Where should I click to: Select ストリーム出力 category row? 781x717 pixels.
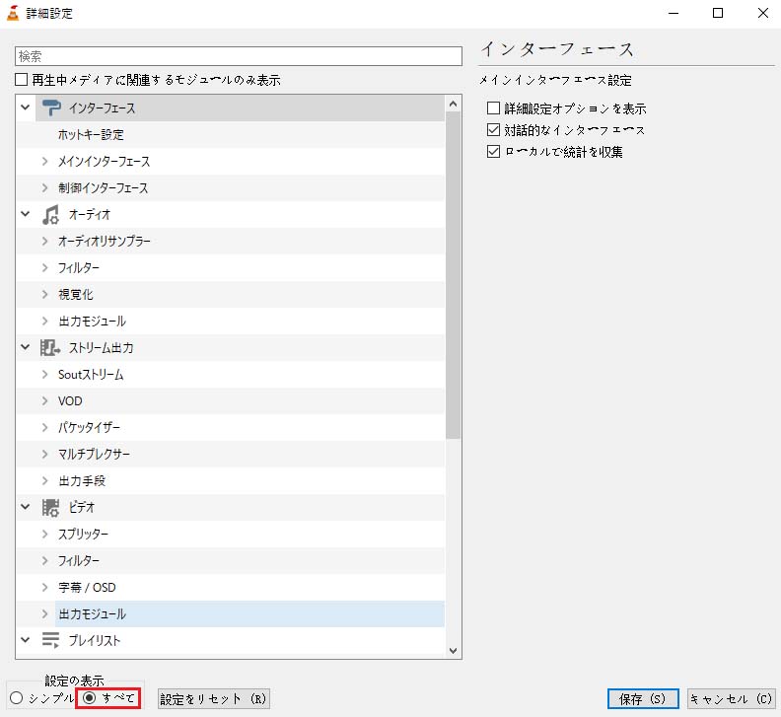(x=230, y=347)
